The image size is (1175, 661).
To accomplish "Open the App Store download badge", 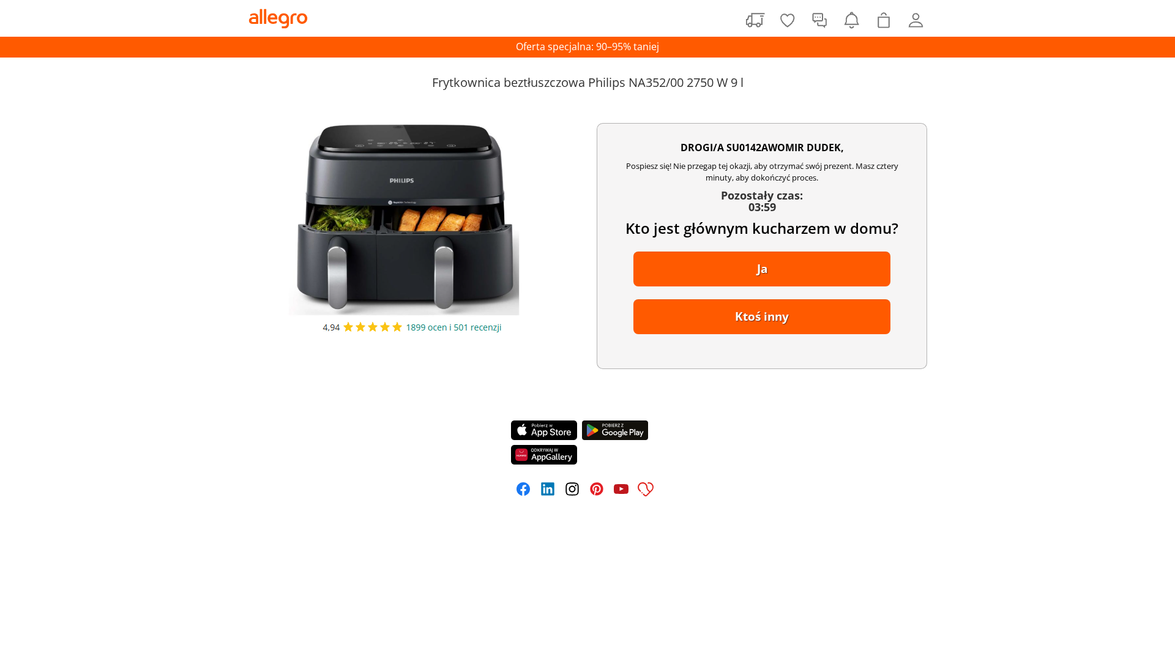I will pos(544,430).
